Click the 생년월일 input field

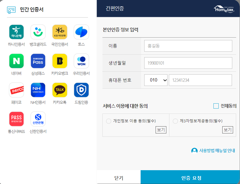[188, 63]
